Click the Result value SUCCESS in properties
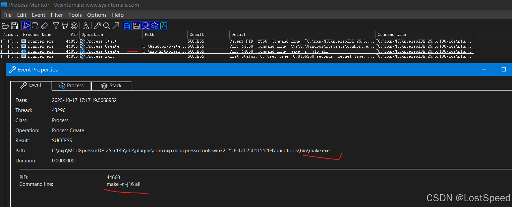This screenshot has width=512, height=207. pyautogui.click(x=62, y=141)
